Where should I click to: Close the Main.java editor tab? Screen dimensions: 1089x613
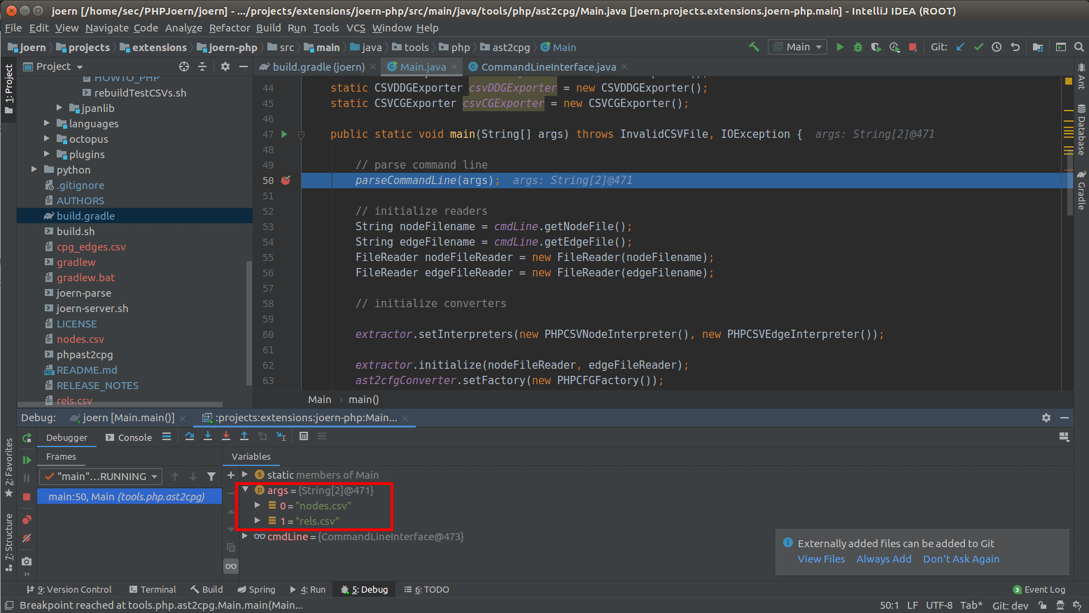454,66
